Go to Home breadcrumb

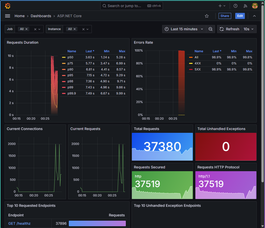[20, 16]
